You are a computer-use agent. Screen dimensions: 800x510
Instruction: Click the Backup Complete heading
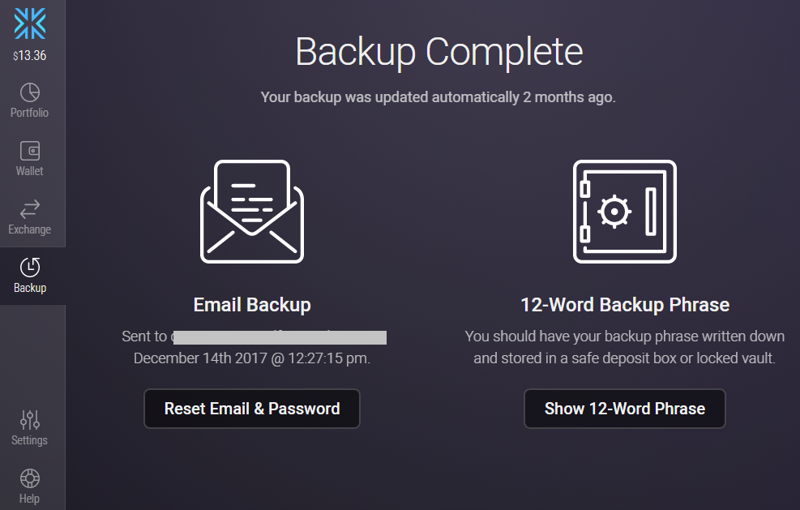439,52
